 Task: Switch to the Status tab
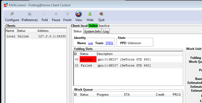point(78,31)
